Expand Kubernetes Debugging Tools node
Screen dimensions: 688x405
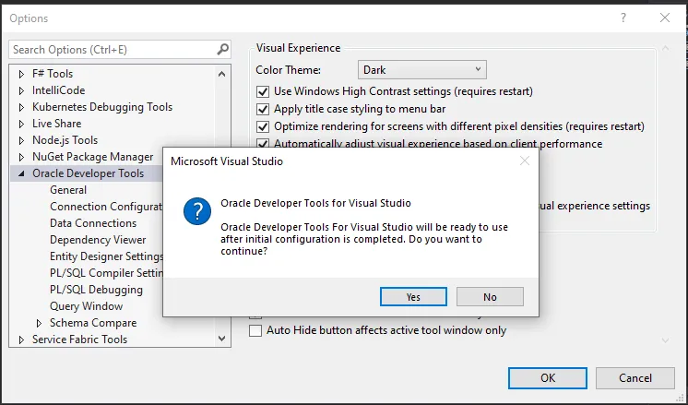[x=21, y=108]
